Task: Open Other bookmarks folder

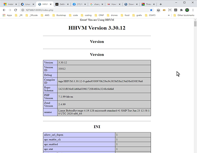Action: click(184, 15)
